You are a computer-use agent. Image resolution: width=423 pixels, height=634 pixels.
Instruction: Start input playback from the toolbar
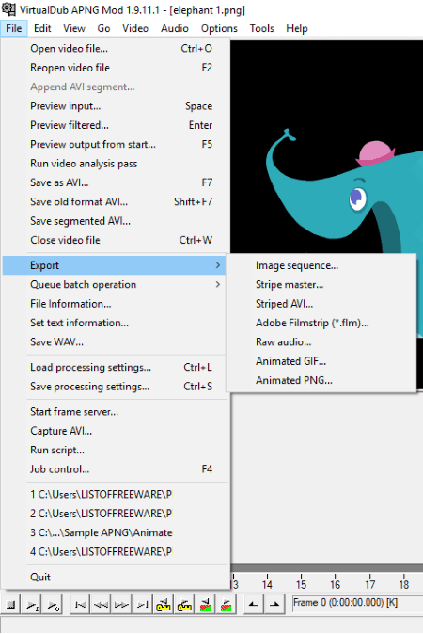pos(32,605)
